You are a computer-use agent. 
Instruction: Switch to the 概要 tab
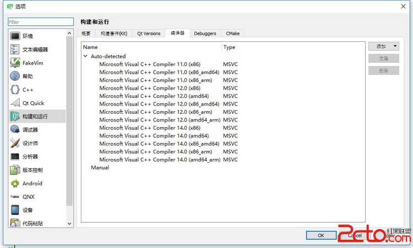(86, 34)
